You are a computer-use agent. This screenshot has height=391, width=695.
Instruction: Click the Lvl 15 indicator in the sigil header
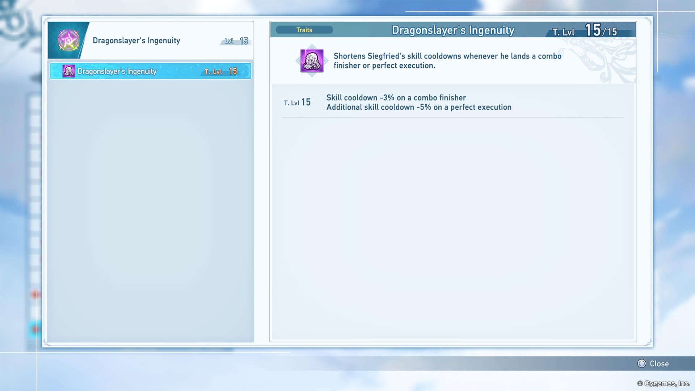point(236,41)
